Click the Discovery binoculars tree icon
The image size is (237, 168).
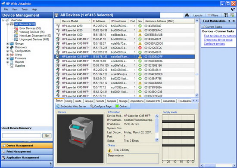pyautogui.click(x=12, y=47)
